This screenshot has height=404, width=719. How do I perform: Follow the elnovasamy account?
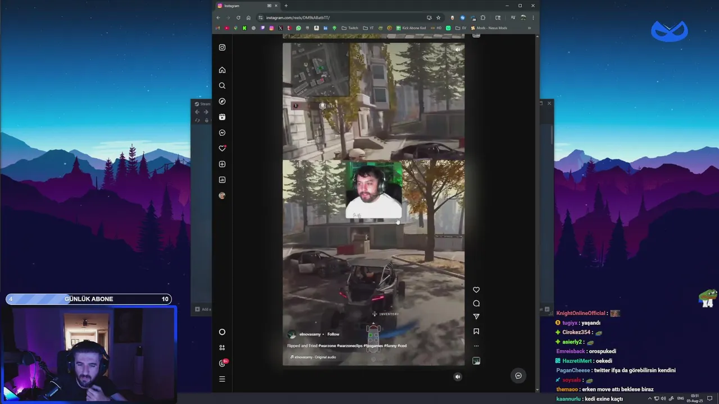(x=334, y=334)
